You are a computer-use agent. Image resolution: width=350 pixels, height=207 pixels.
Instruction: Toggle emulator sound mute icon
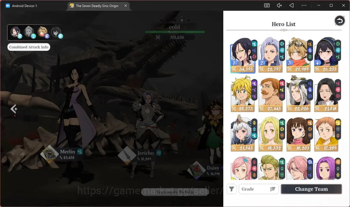coord(279,5)
